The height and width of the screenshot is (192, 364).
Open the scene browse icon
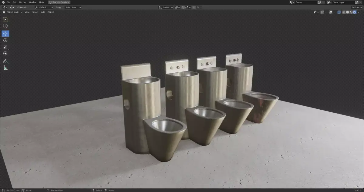pyautogui.click(x=292, y=2)
